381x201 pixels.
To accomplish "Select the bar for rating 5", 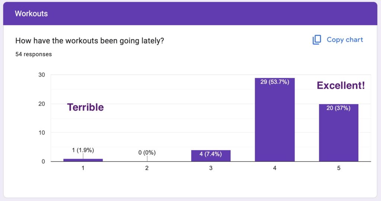I will tap(339, 133).
